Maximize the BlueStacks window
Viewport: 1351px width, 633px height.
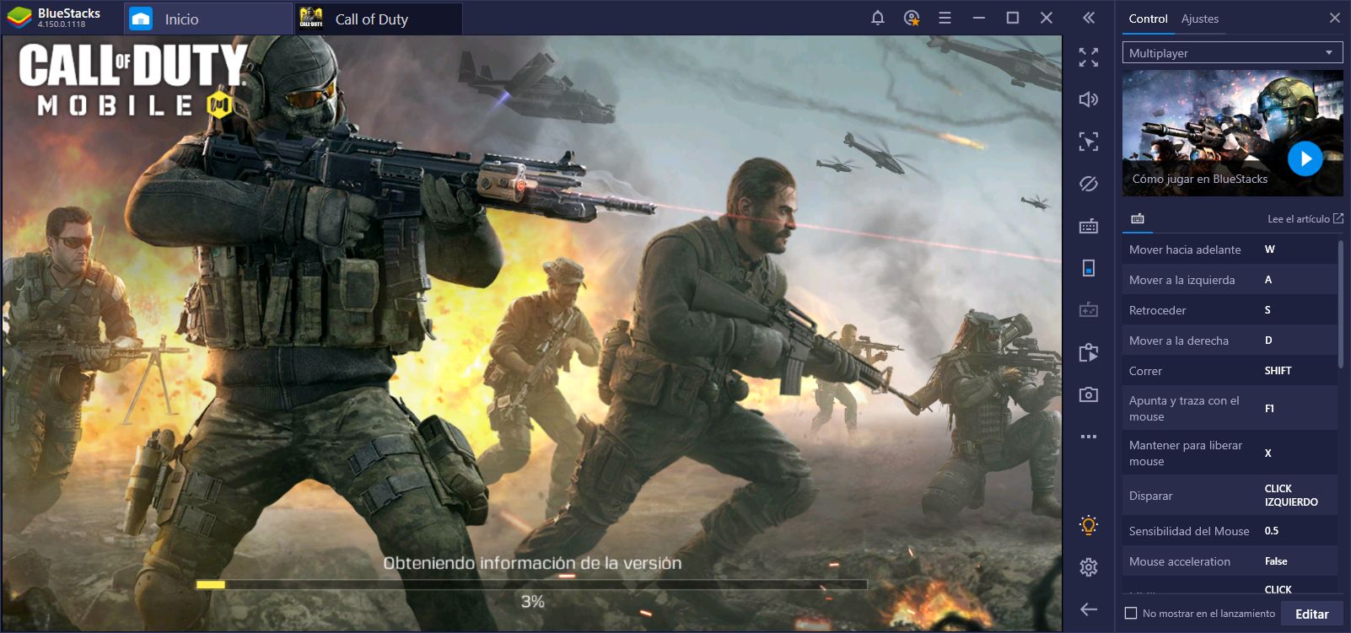(x=1013, y=18)
